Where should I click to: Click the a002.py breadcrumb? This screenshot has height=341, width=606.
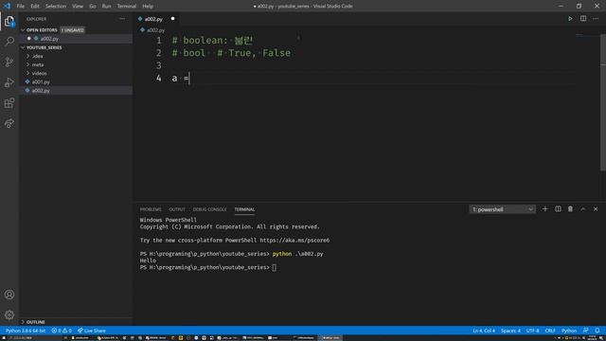click(152, 29)
